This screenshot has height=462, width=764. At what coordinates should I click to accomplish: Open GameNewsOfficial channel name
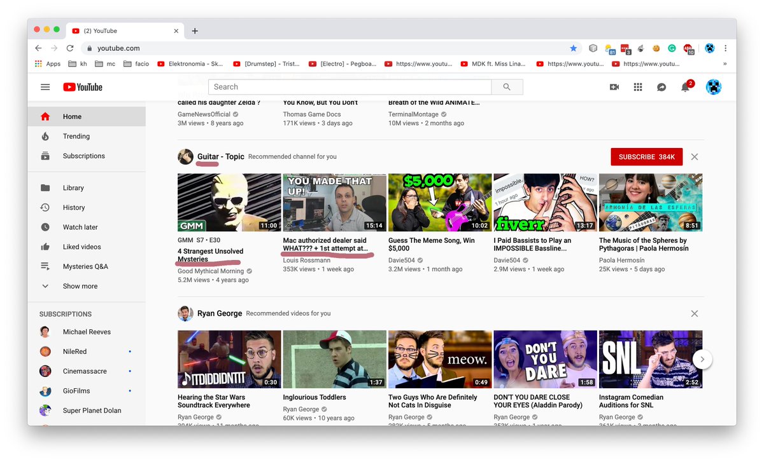pyautogui.click(x=204, y=114)
